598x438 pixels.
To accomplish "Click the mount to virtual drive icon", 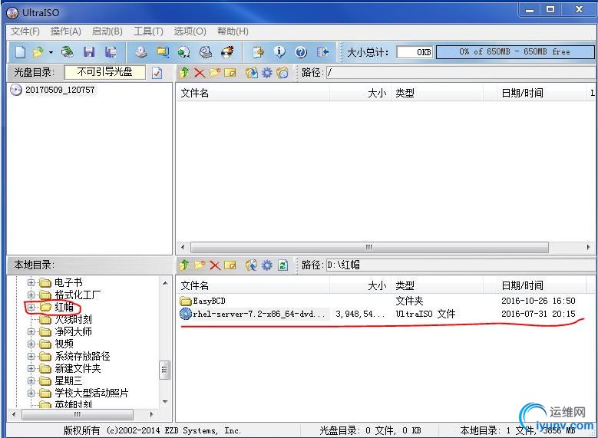I will coord(206,52).
